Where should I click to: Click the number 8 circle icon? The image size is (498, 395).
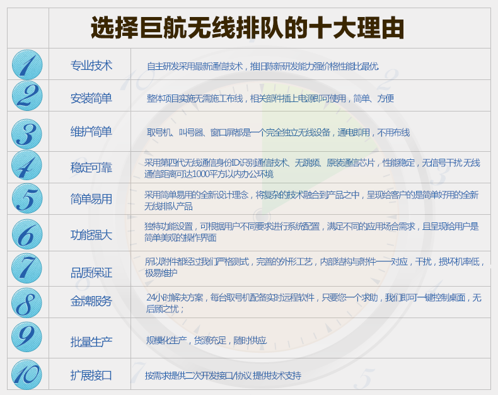[26, 302]
